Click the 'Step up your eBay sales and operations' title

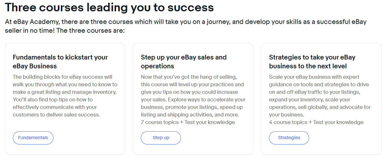[183, 62]
